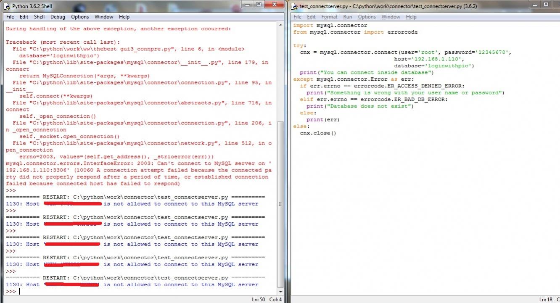
Task: Click 'Ln: 18' in editor status bar
Action: pyautogui.click(x=546, y=299)
